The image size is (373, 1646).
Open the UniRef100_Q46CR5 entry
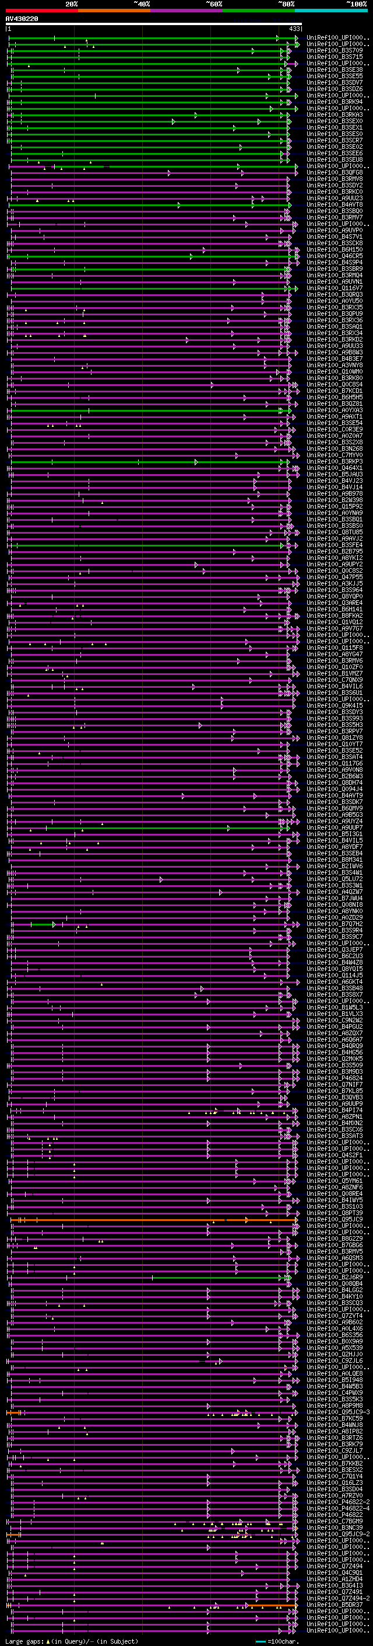click(335, 256)
